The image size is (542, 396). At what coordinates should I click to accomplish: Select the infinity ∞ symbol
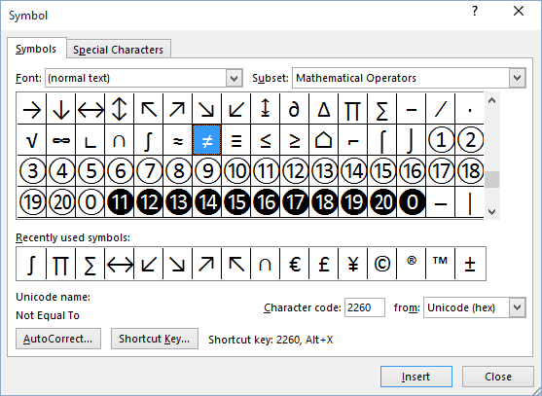(61, 140)
